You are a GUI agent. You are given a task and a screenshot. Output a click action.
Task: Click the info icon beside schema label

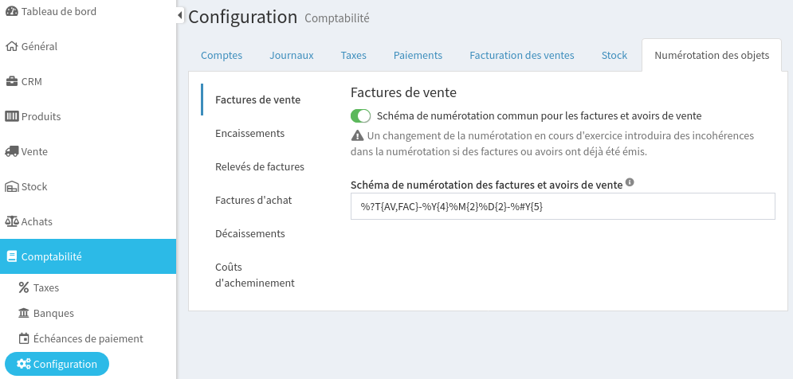point(630,182)
